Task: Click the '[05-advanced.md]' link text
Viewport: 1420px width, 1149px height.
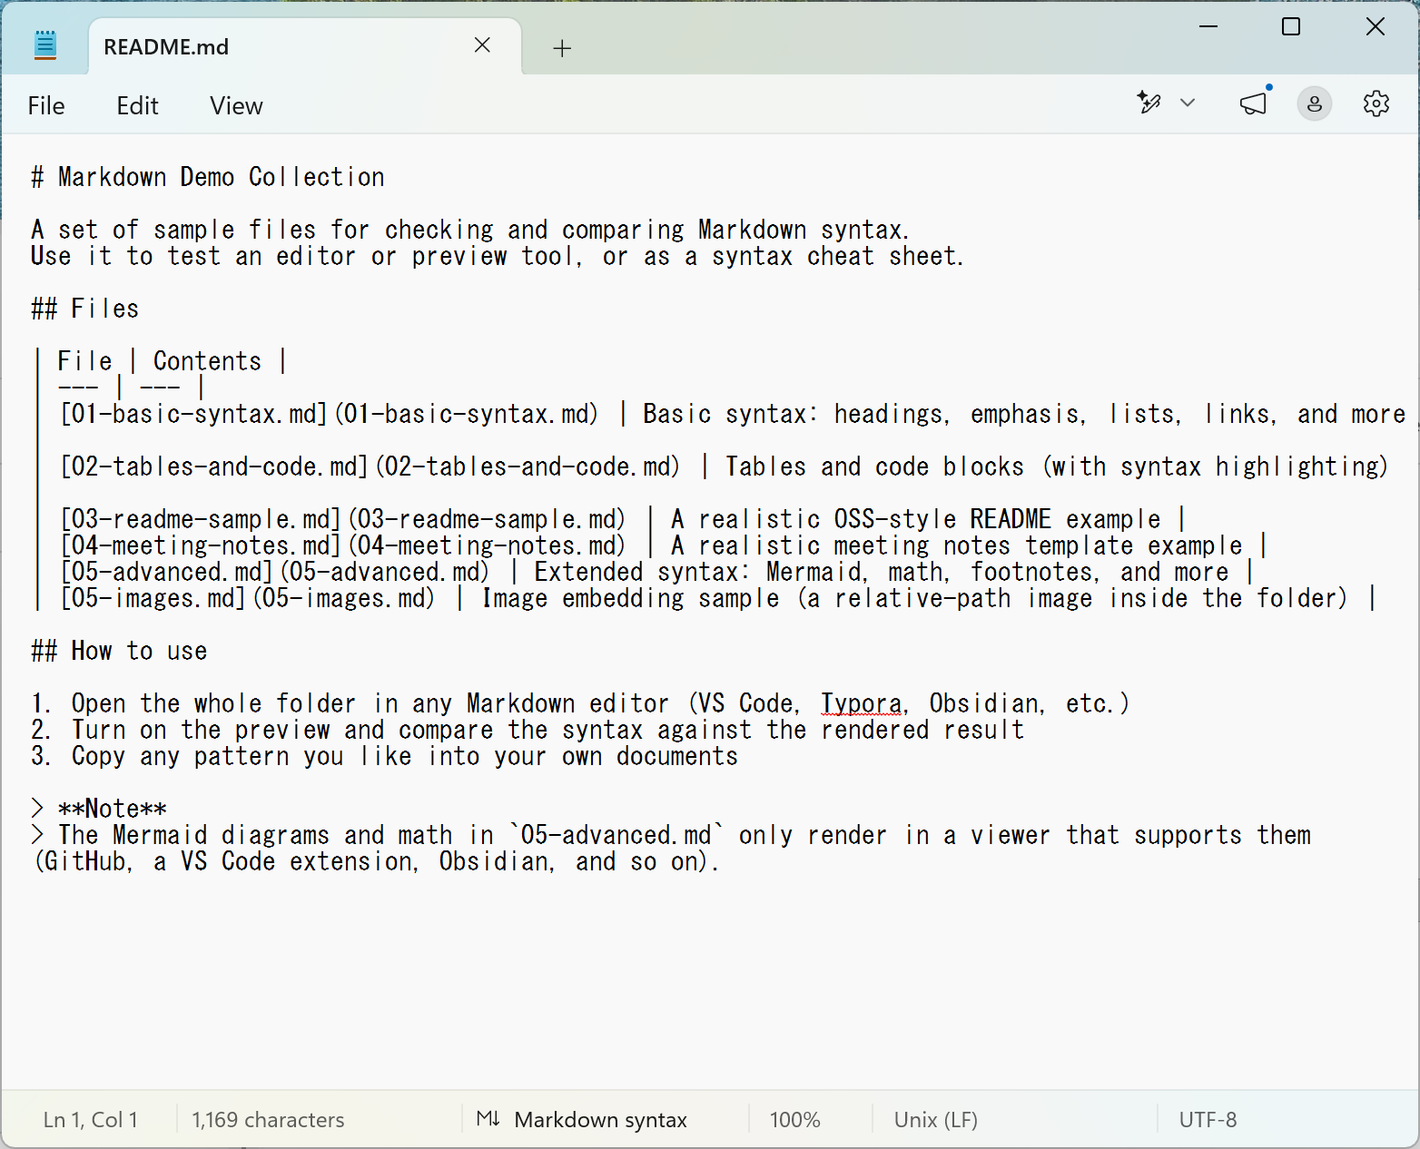Action: tap(166, 572)
